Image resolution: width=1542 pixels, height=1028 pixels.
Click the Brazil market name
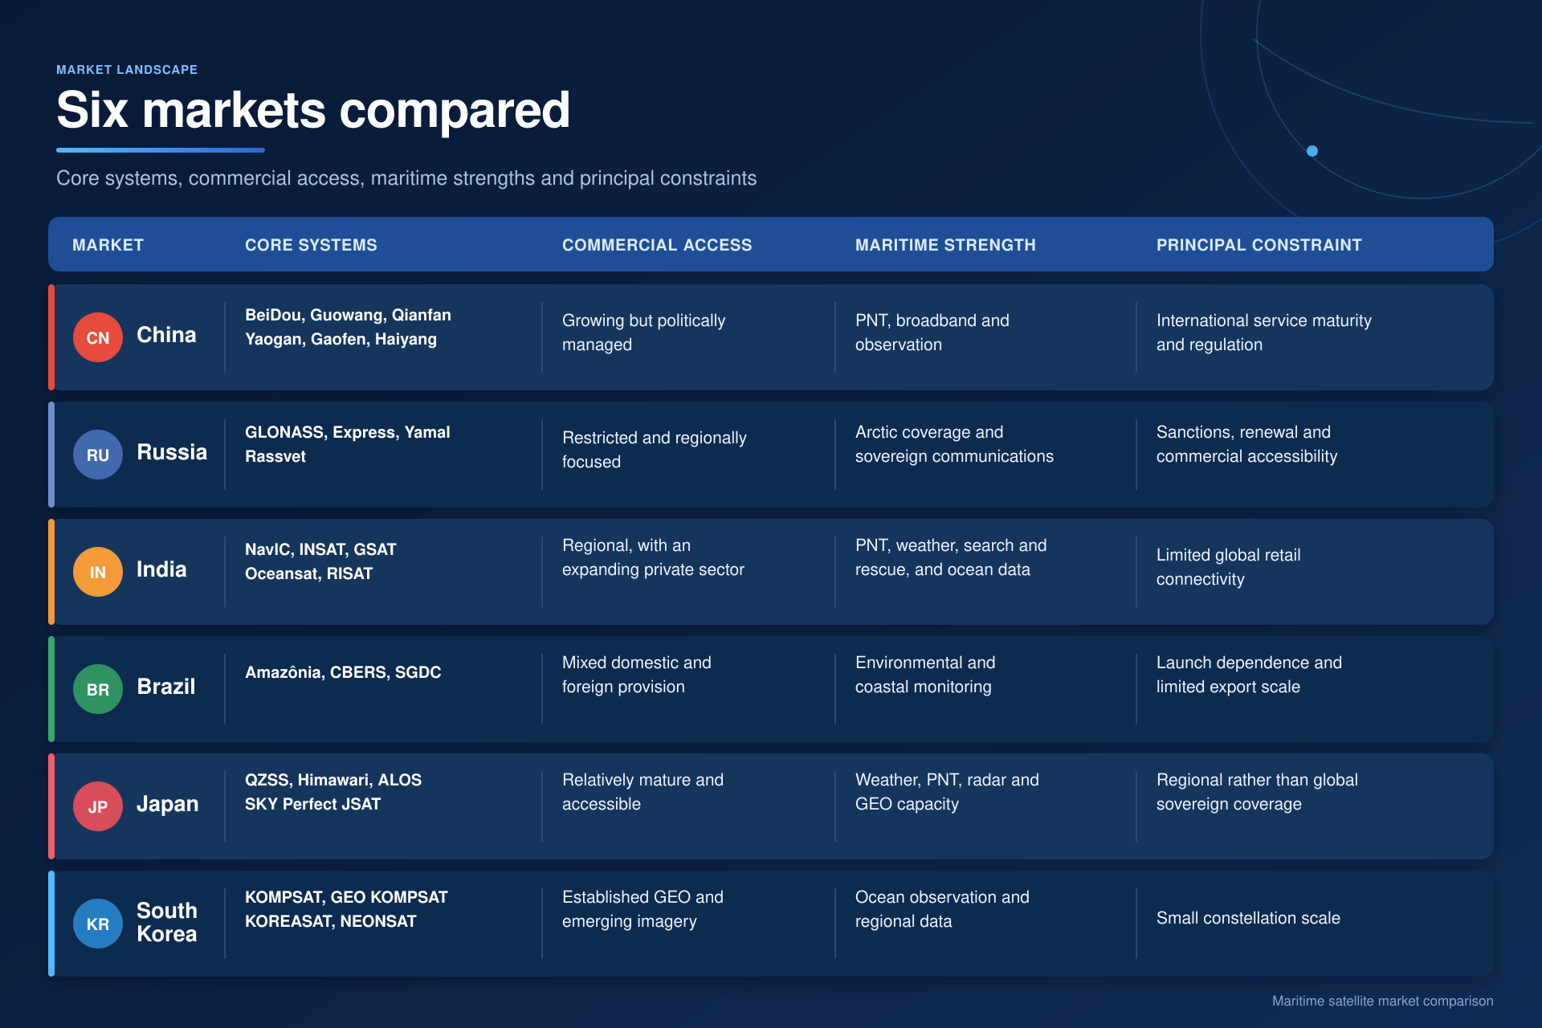[166, 687]
